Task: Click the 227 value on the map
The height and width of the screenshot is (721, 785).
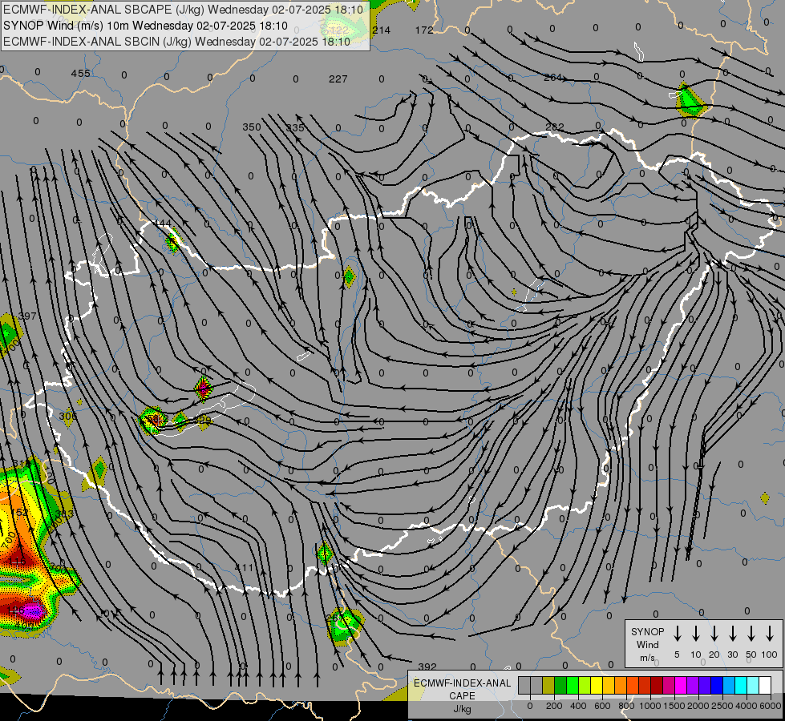Action: click(338, 79)
